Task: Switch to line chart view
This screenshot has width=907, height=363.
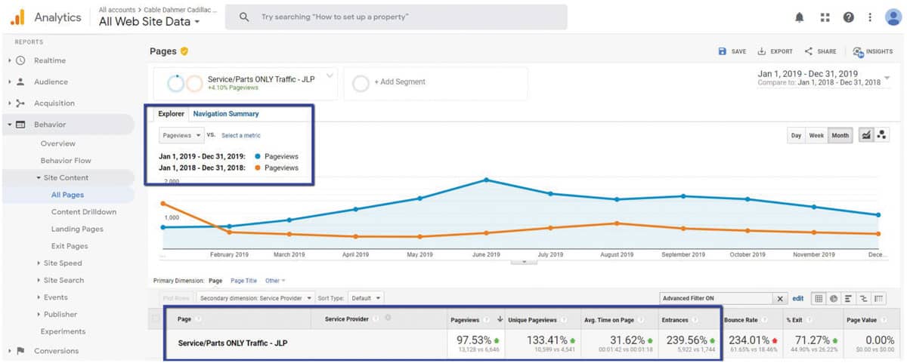Action: (866, 135)
